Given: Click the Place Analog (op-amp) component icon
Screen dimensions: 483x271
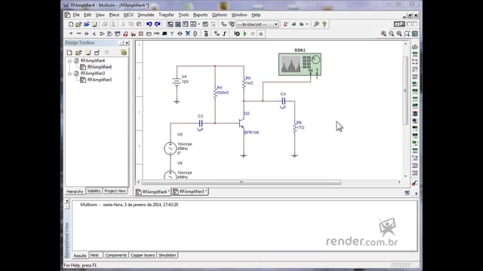Looking at the screenshot, I should point(102,34).
